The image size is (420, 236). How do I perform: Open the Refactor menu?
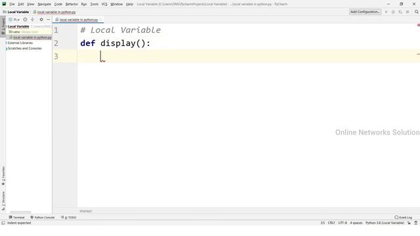[72, 4]
